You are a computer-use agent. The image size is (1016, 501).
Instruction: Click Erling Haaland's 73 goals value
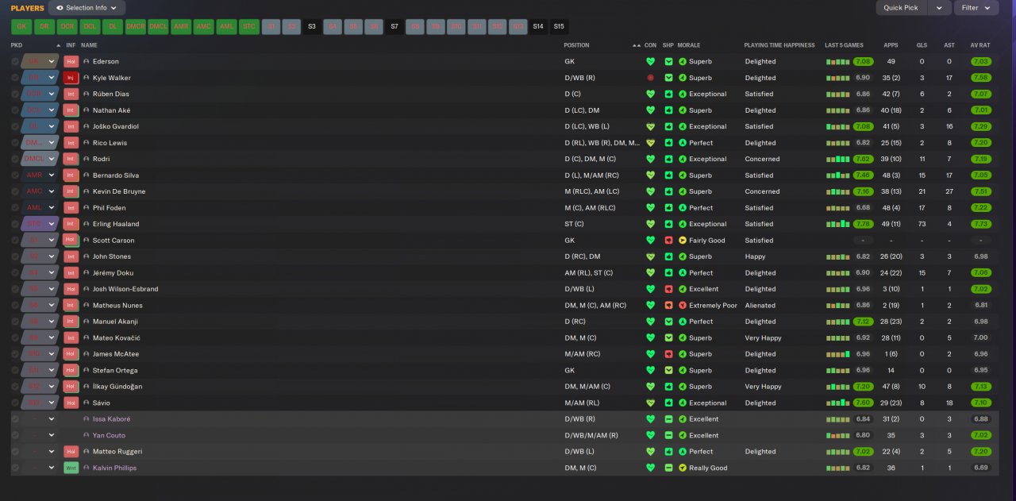pyautogui.click(x=922, y=224)
